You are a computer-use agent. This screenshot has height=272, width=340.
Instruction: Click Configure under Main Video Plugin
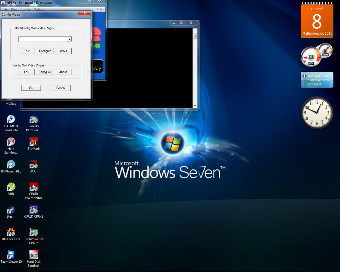[45, 51]
